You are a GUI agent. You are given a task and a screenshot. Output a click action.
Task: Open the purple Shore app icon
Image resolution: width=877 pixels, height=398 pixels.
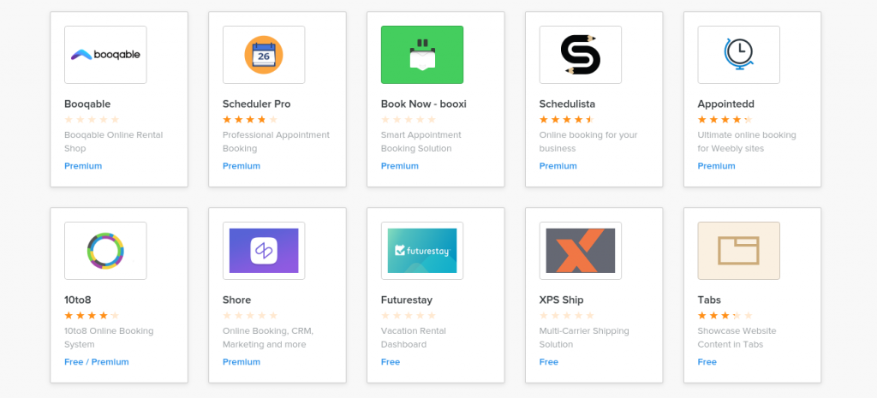[264, 251]
